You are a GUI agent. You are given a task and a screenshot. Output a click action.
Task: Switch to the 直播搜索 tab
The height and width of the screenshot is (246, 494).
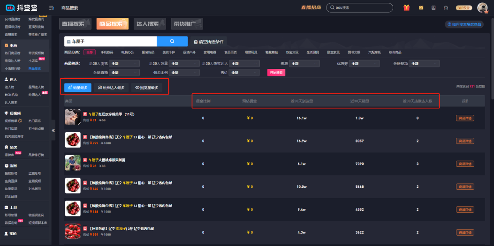coord(75,23)
